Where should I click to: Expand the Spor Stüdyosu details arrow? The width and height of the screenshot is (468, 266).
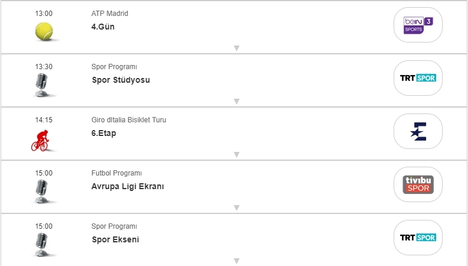pyautogui.click(x=236, y=102)
